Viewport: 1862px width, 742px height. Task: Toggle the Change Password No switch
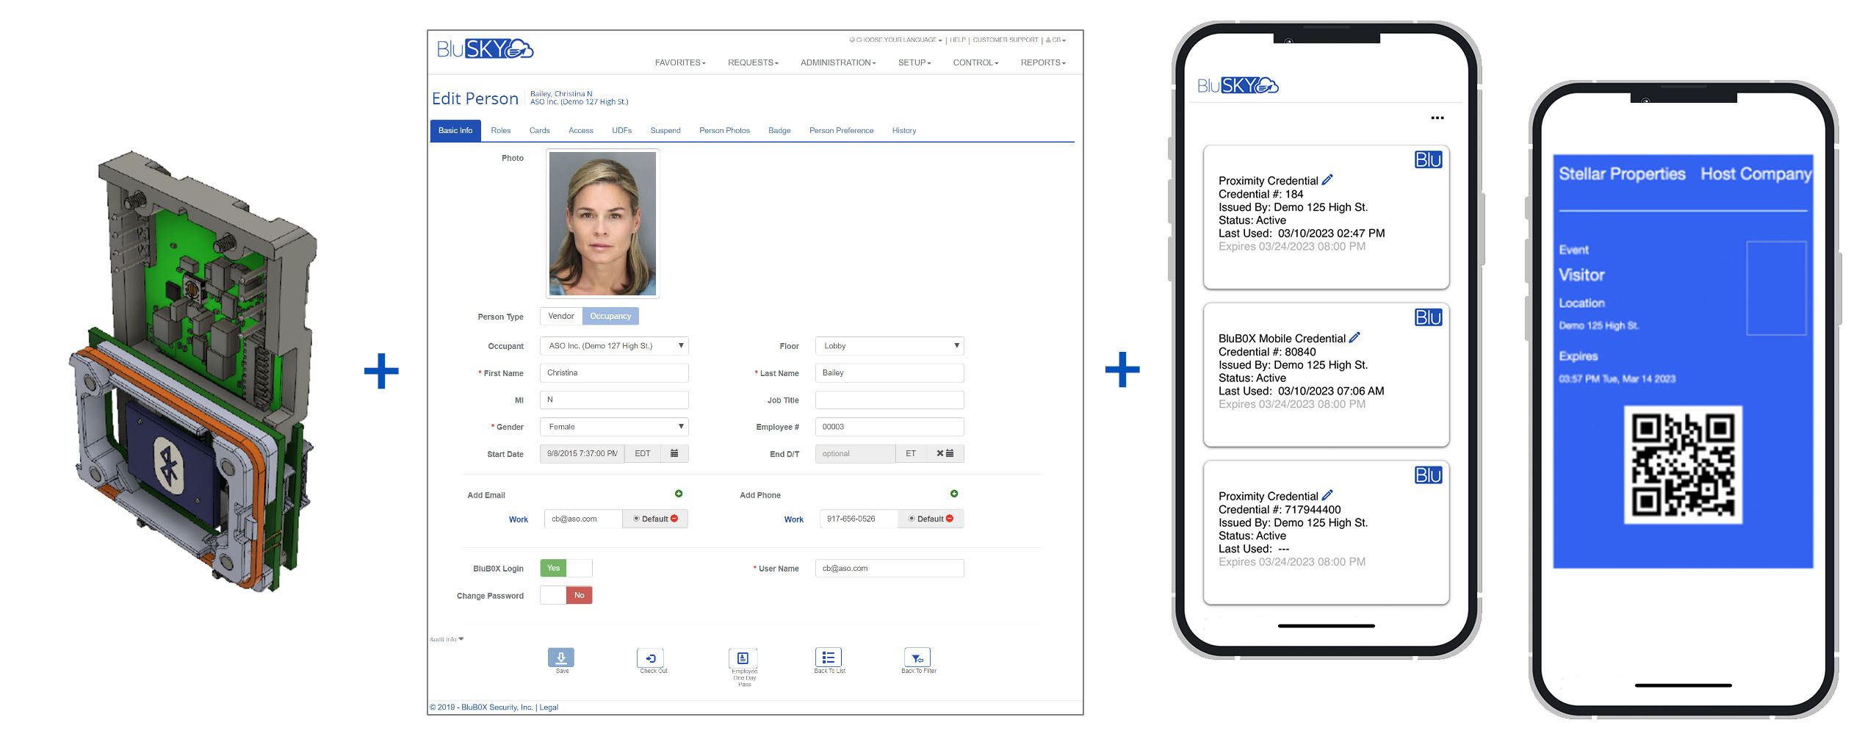tap(566, 595)
